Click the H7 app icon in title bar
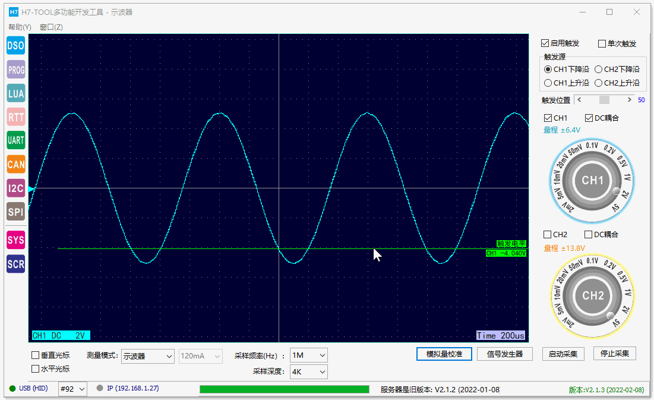 [x=14, y=12]
